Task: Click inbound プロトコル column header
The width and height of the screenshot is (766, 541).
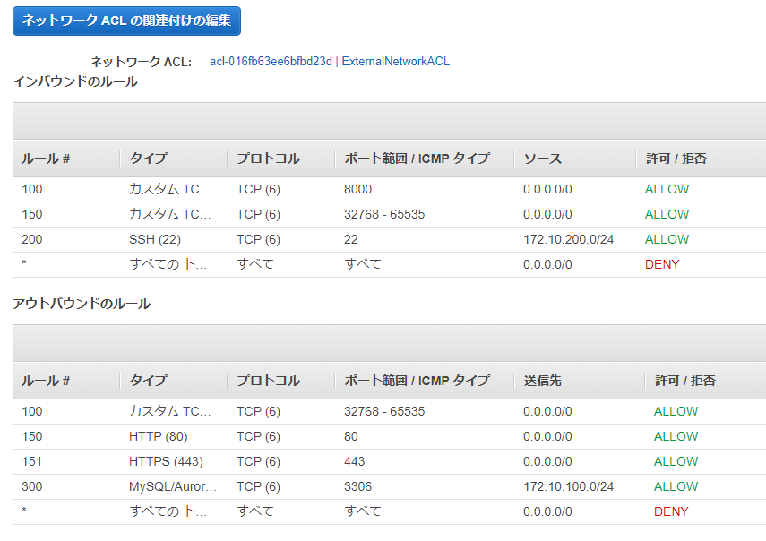Action: [268, 159]
